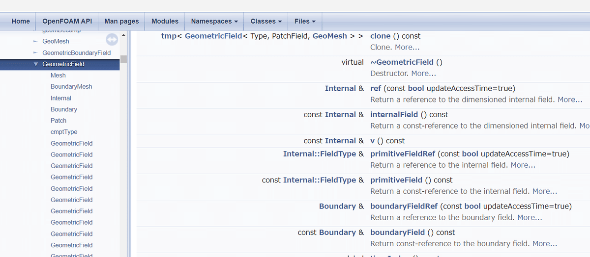Open the OpenFOAM API tab
This screenshot has height=257, width=590.
coord(67,21)
